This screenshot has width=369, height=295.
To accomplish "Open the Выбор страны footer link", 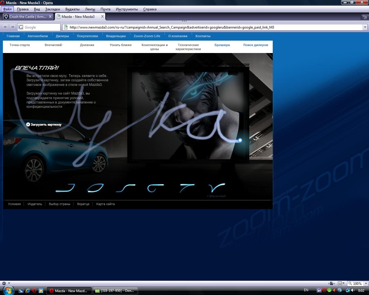I will tap(60, 204).
